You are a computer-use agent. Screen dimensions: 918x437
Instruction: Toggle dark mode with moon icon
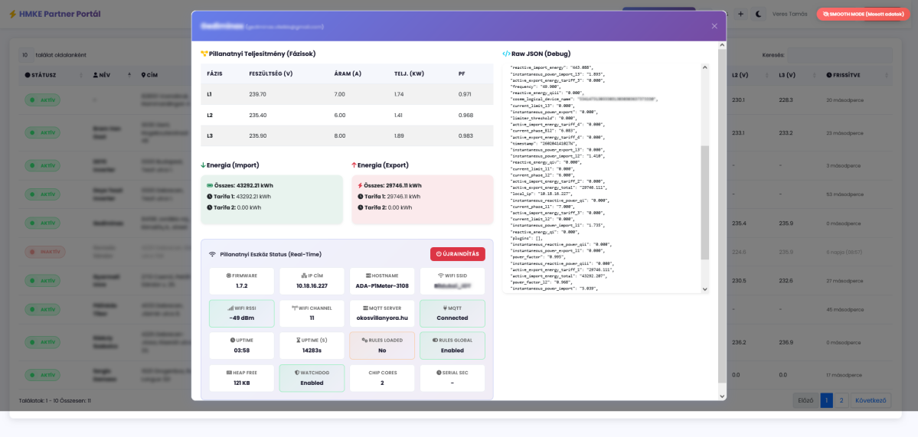[x=759, y=14]
